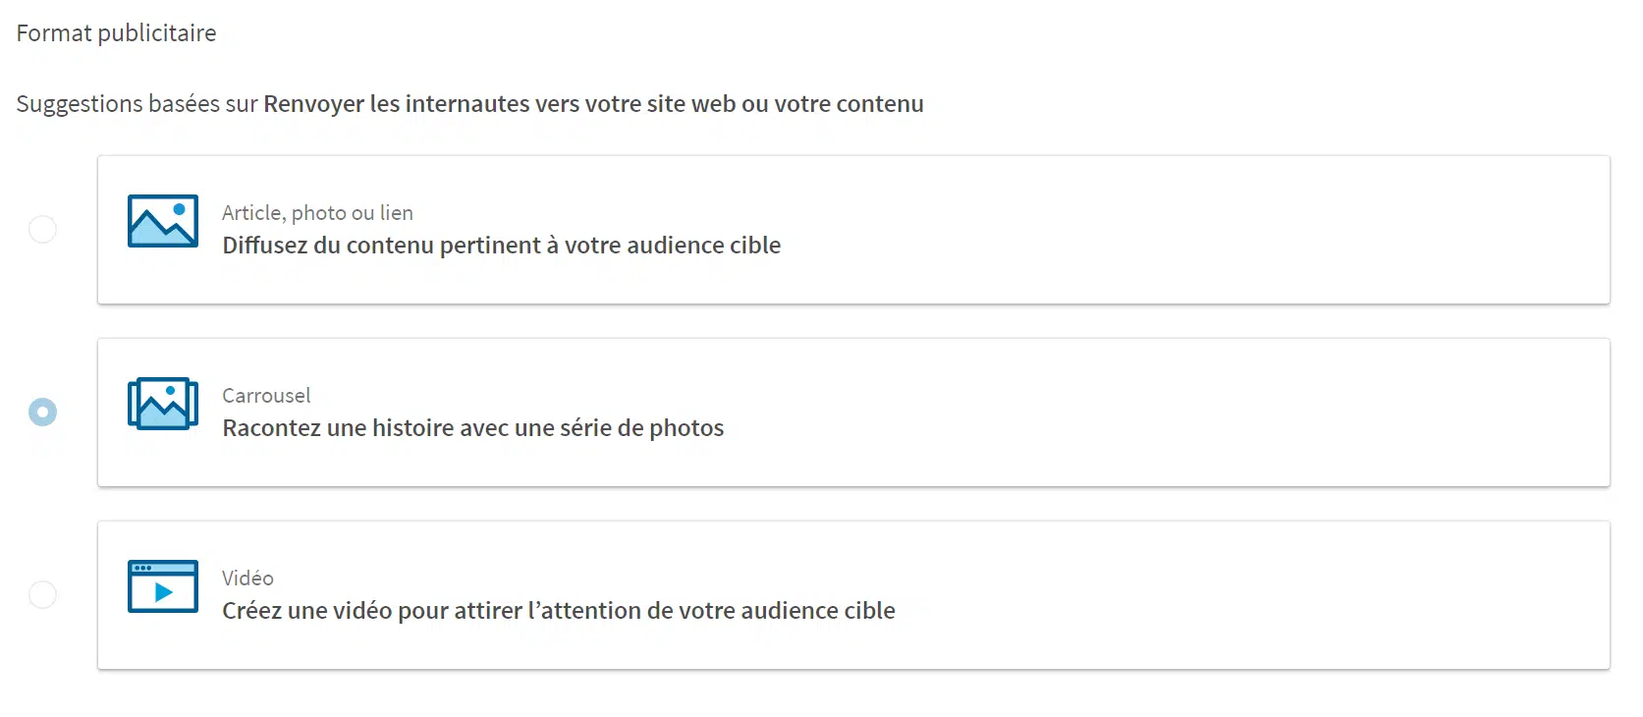Select the radio button for Article, photo ou lien

point(42,230)
